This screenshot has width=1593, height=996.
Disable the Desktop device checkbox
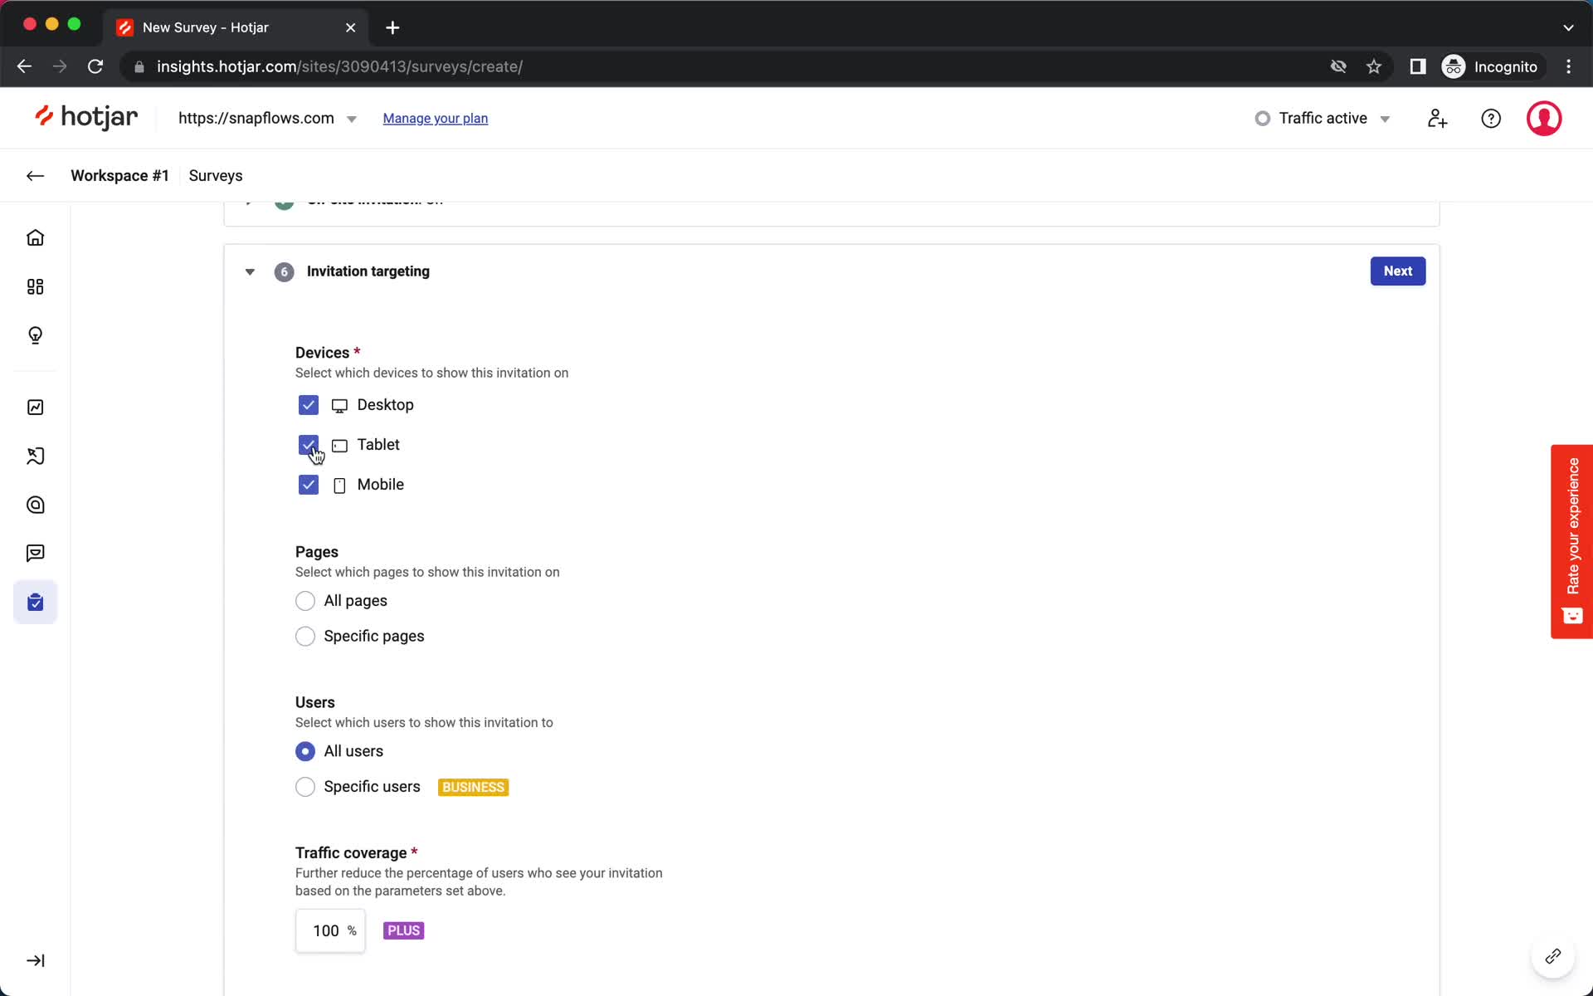[x=307, y=404]
